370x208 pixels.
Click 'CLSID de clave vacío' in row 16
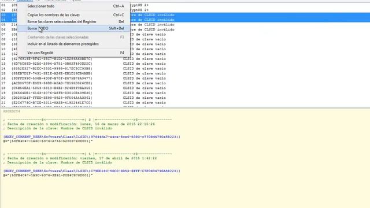[x=144, y=79]
